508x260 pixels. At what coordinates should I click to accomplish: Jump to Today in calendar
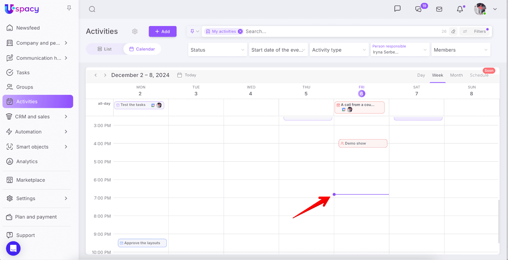[187, 75]
